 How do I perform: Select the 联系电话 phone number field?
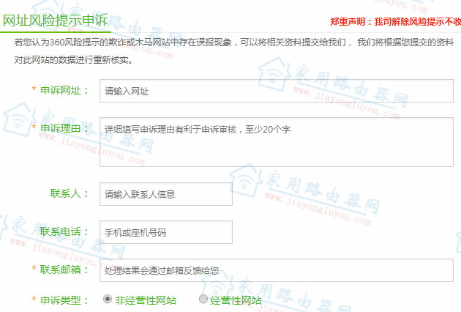(165, 232)
